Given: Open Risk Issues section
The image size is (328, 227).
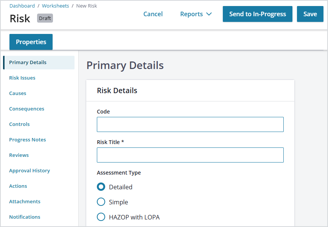Looking at the screenshot, I should pyautogui.click(x=22, y=78).
